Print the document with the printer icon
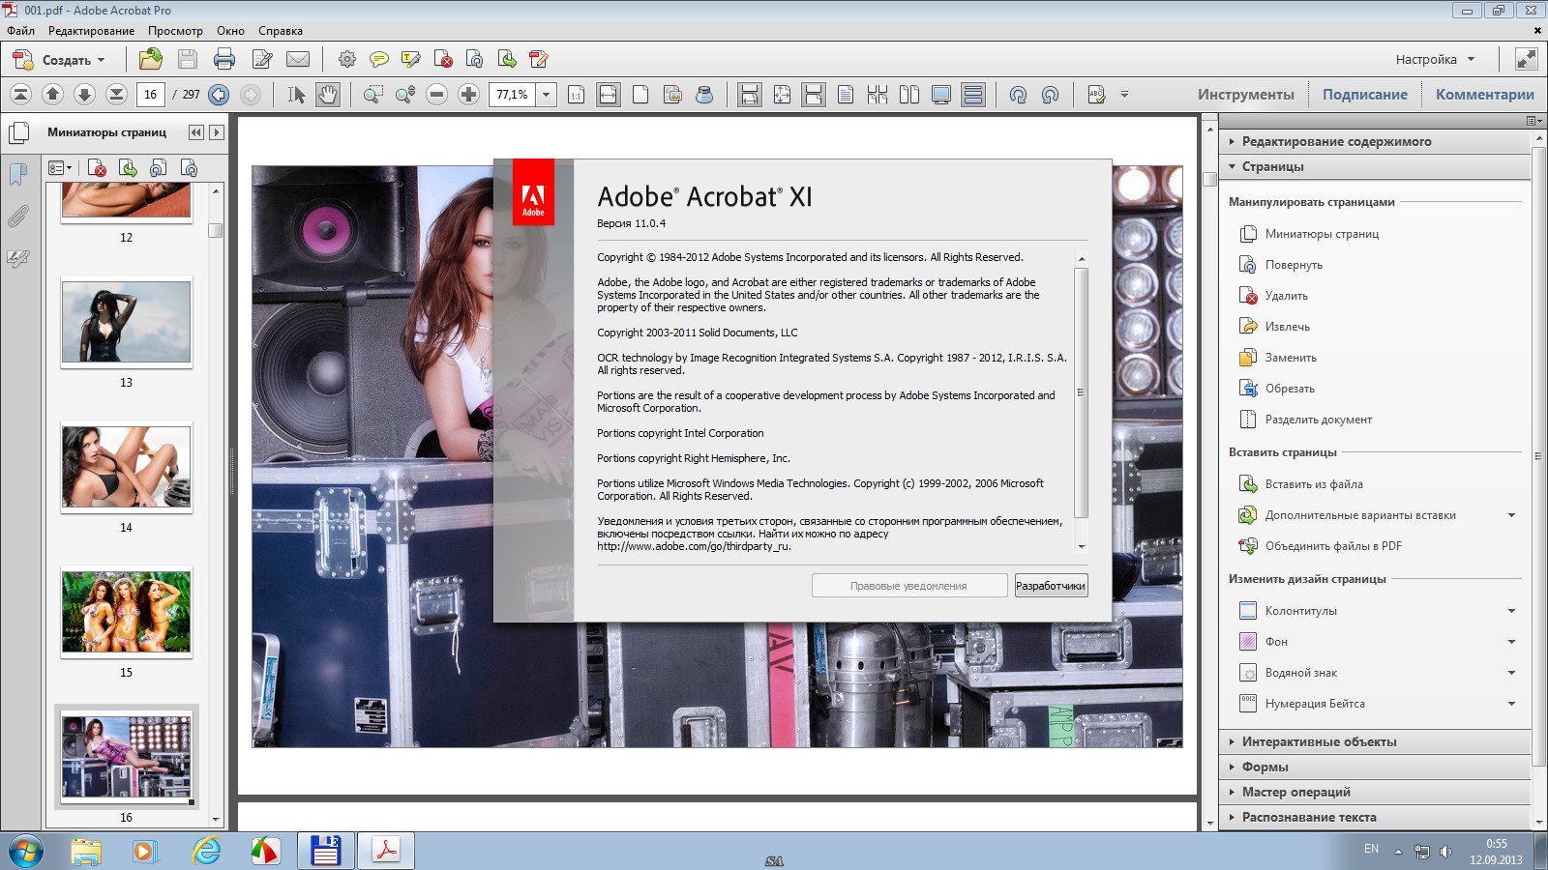The height and width of the screenshot is (870, 1548). click(224, 60)
